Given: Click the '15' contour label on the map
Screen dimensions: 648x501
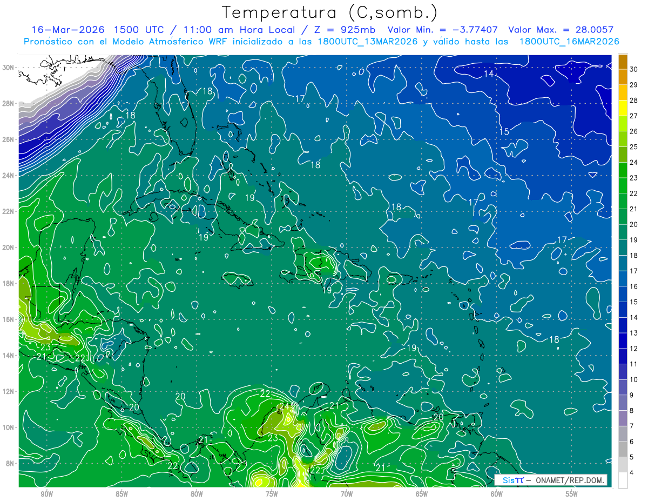Looking at the screenshot, I should pos(504,132).
